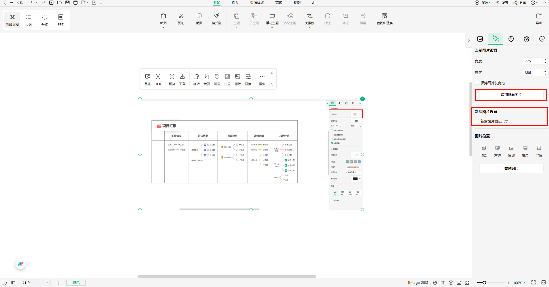Activate the 格式刷 format painter
This screenshot has height=287, width=549.
tap(217, 19)
